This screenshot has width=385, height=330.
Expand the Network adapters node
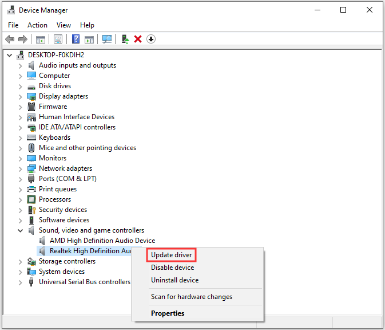pos(21,169)
